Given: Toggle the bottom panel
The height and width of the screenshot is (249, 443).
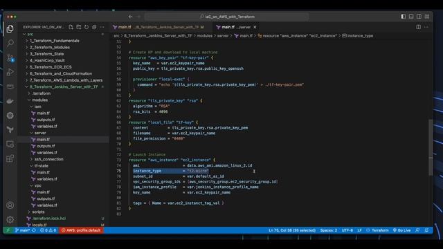Looking at the screenshot, I should click(x=411, y=17).
